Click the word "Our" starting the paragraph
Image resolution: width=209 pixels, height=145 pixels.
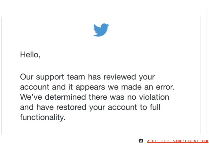pos(27,77)
